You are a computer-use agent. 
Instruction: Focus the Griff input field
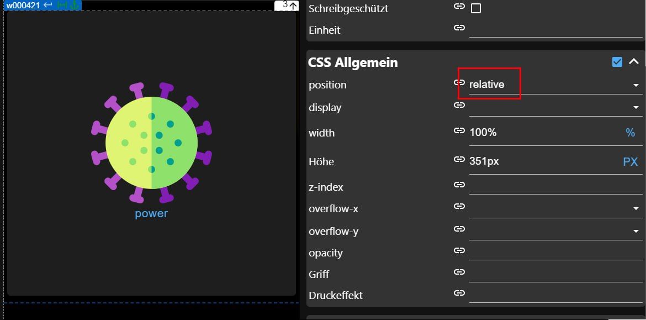tap(556, 274)
